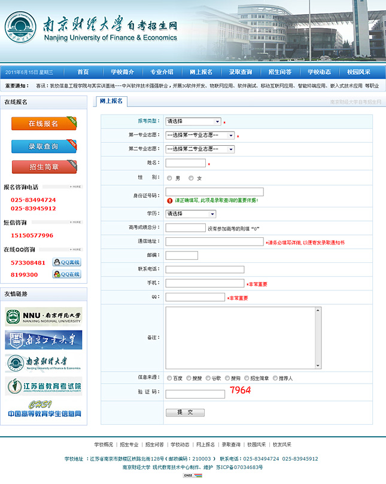Click the university logo emblem in header
Screen dimensions: 386x484
click(20, 27)
